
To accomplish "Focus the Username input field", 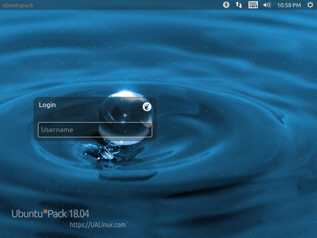I will (x=95, y=130).
